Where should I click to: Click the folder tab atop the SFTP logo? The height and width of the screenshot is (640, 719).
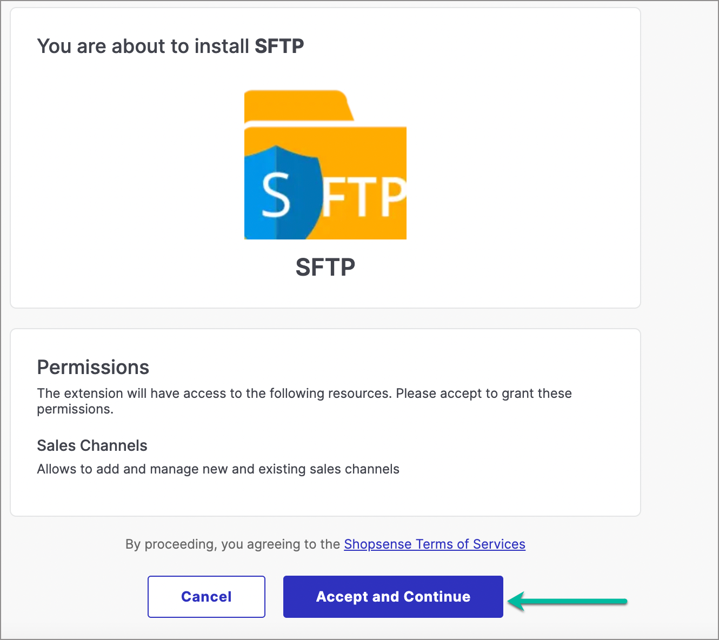click(299, 105)
